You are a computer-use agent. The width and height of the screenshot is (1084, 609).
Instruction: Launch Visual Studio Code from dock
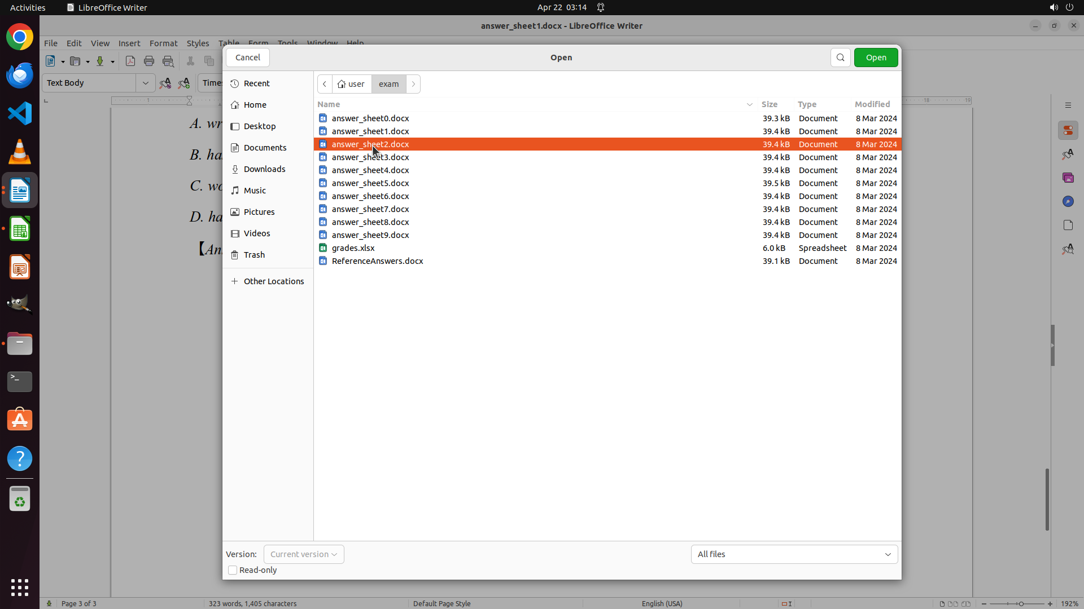[x=20, y=113]
